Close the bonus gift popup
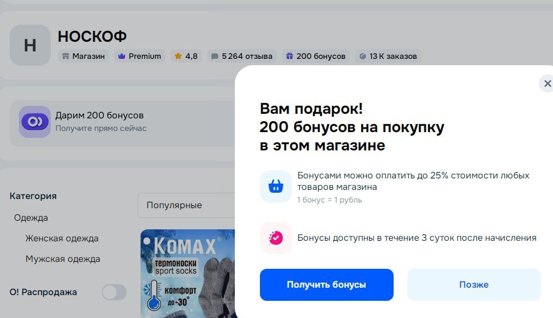 [547, 84]
